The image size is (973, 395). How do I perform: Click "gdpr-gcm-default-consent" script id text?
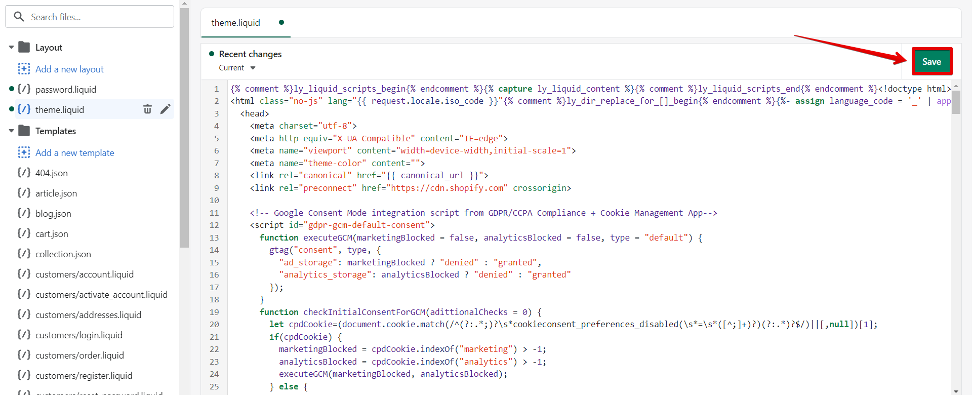click(367, 225)
